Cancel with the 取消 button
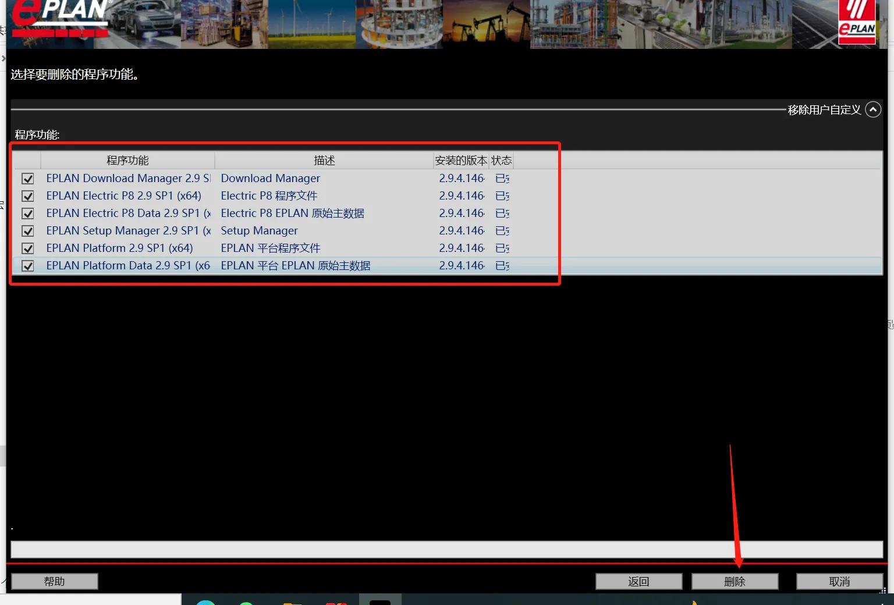This screenshot has height=605, width=894. 839,581
